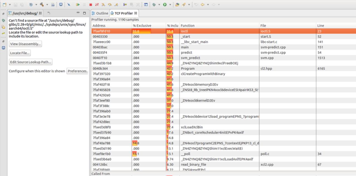Click the Step Into icon
The height and width of the screenshot is (176, 356).
[x=103, y=5]
